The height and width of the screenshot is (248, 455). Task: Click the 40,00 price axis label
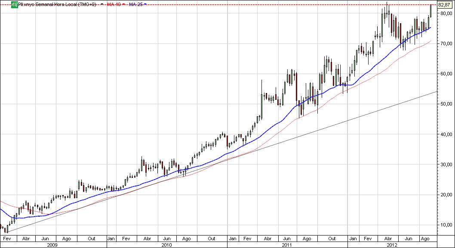(446, 134)
